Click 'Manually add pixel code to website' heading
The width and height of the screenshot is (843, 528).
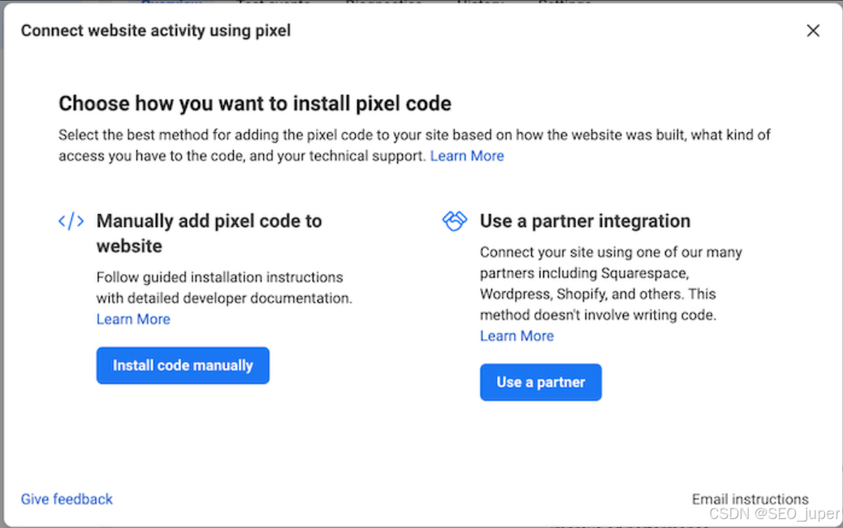(209, 233)
